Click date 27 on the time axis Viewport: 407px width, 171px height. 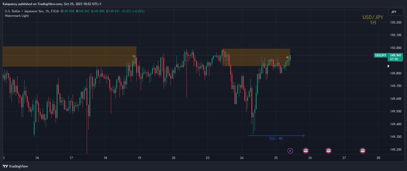344,158
